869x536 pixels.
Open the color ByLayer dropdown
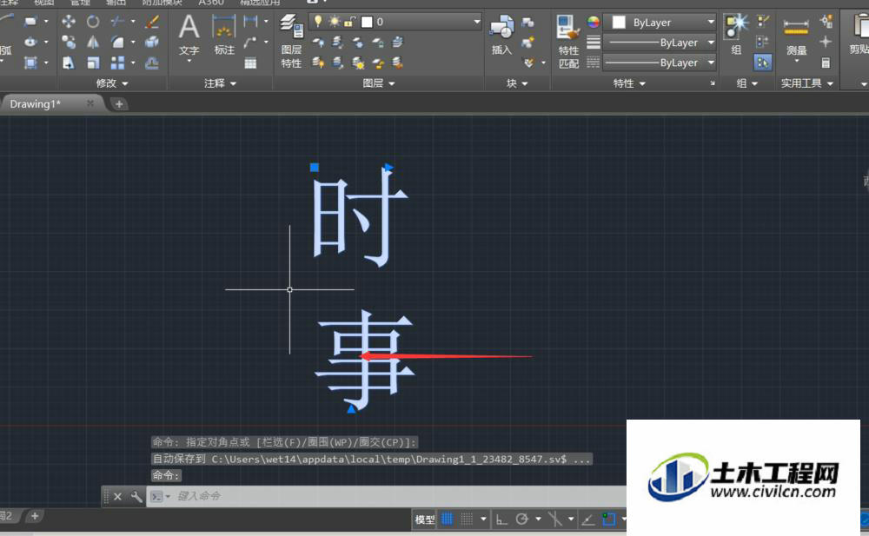point(659,23)
